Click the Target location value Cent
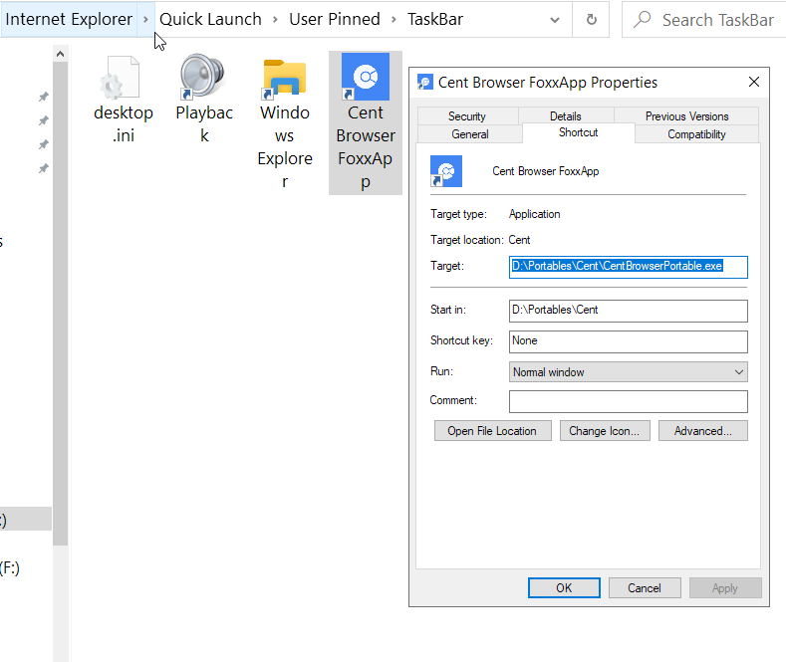The width and height of the screenshot is (786, 662). coord(519,240)
